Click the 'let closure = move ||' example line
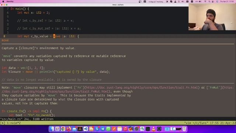This screenshot has height=133, width=236. [x=56, y=72]
